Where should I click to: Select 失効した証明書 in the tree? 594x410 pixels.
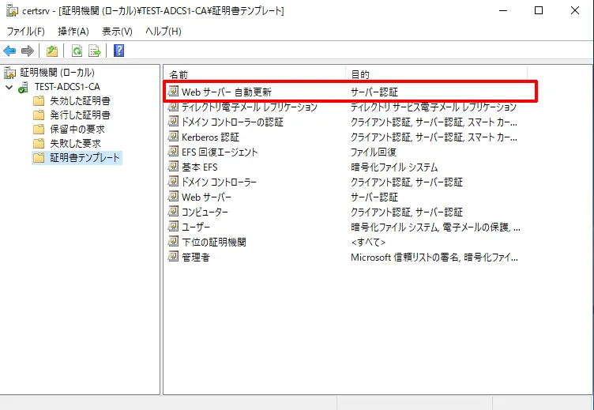tap(81, 101)
